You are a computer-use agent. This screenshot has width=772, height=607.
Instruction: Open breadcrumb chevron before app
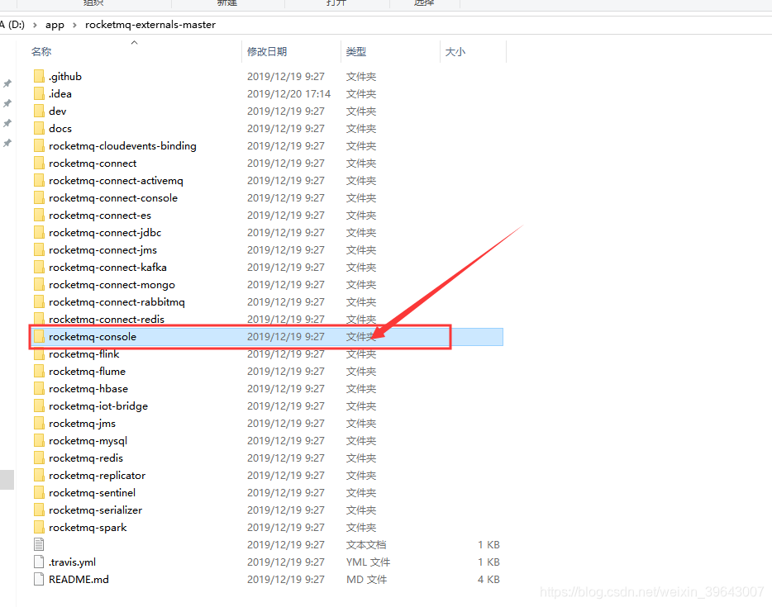pyautogui.click(x=35, y=25)
